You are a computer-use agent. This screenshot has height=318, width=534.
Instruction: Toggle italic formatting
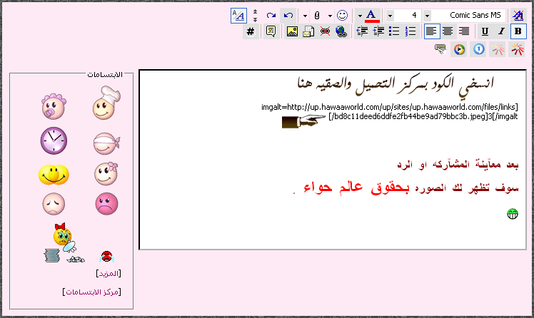tap(501, 31)
